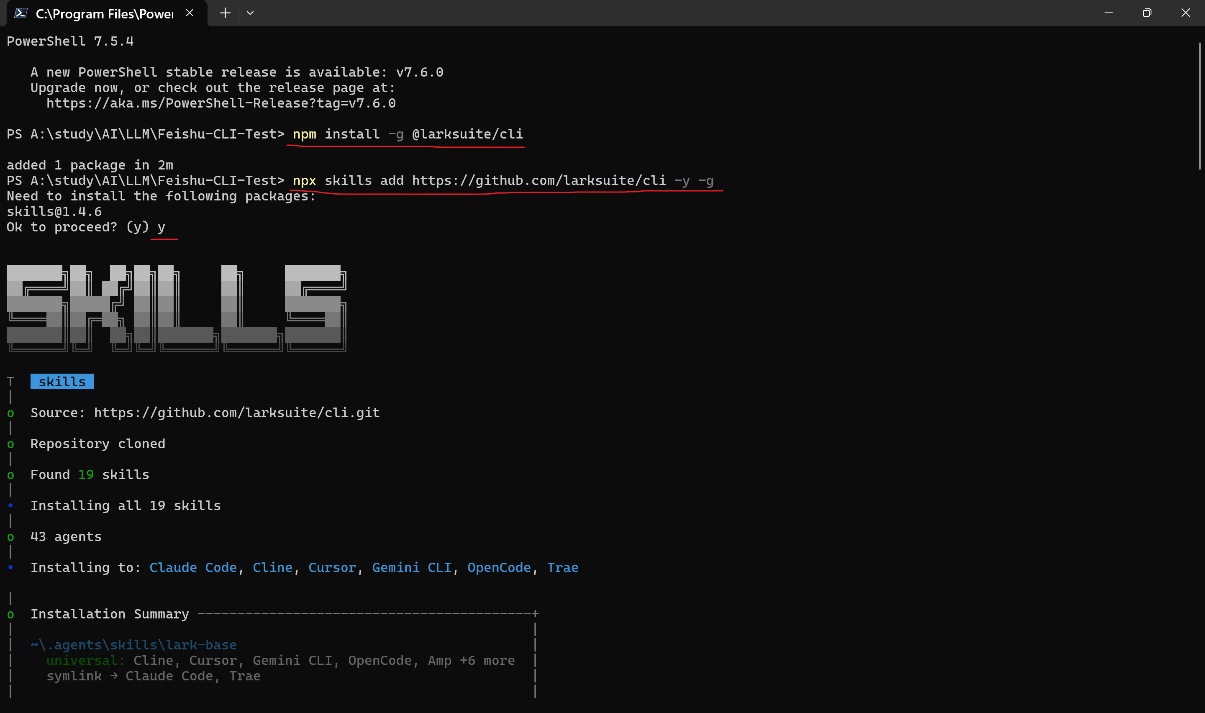1205x713 pixels.
Task: Click the SKILLS ASCII art banner
Action: [x=176, y=308]
